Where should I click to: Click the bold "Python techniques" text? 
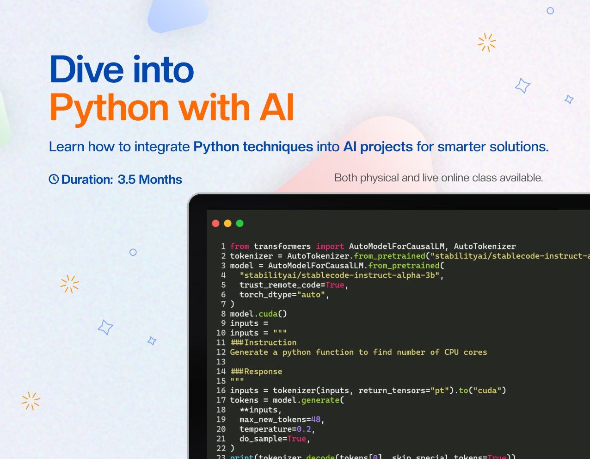253,147
